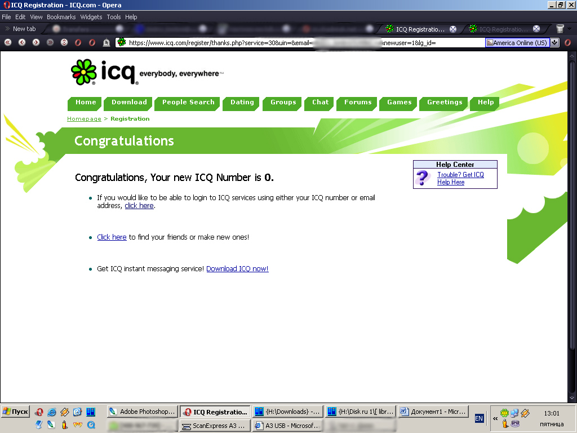Open the View menu
The height and width of the screenshot is (433, 577).
[x=36, y=17]
